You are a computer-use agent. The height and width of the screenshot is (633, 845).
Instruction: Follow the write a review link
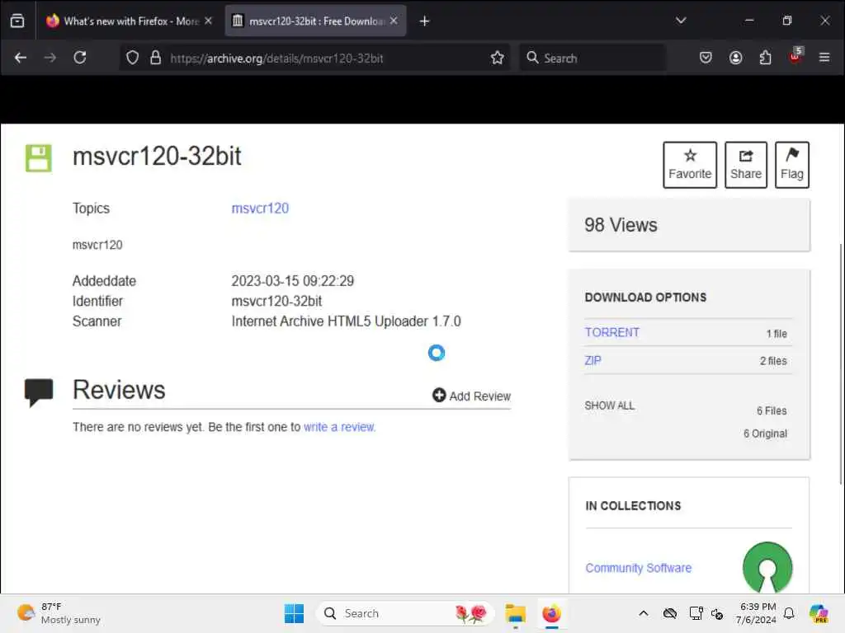pos(339,427)
